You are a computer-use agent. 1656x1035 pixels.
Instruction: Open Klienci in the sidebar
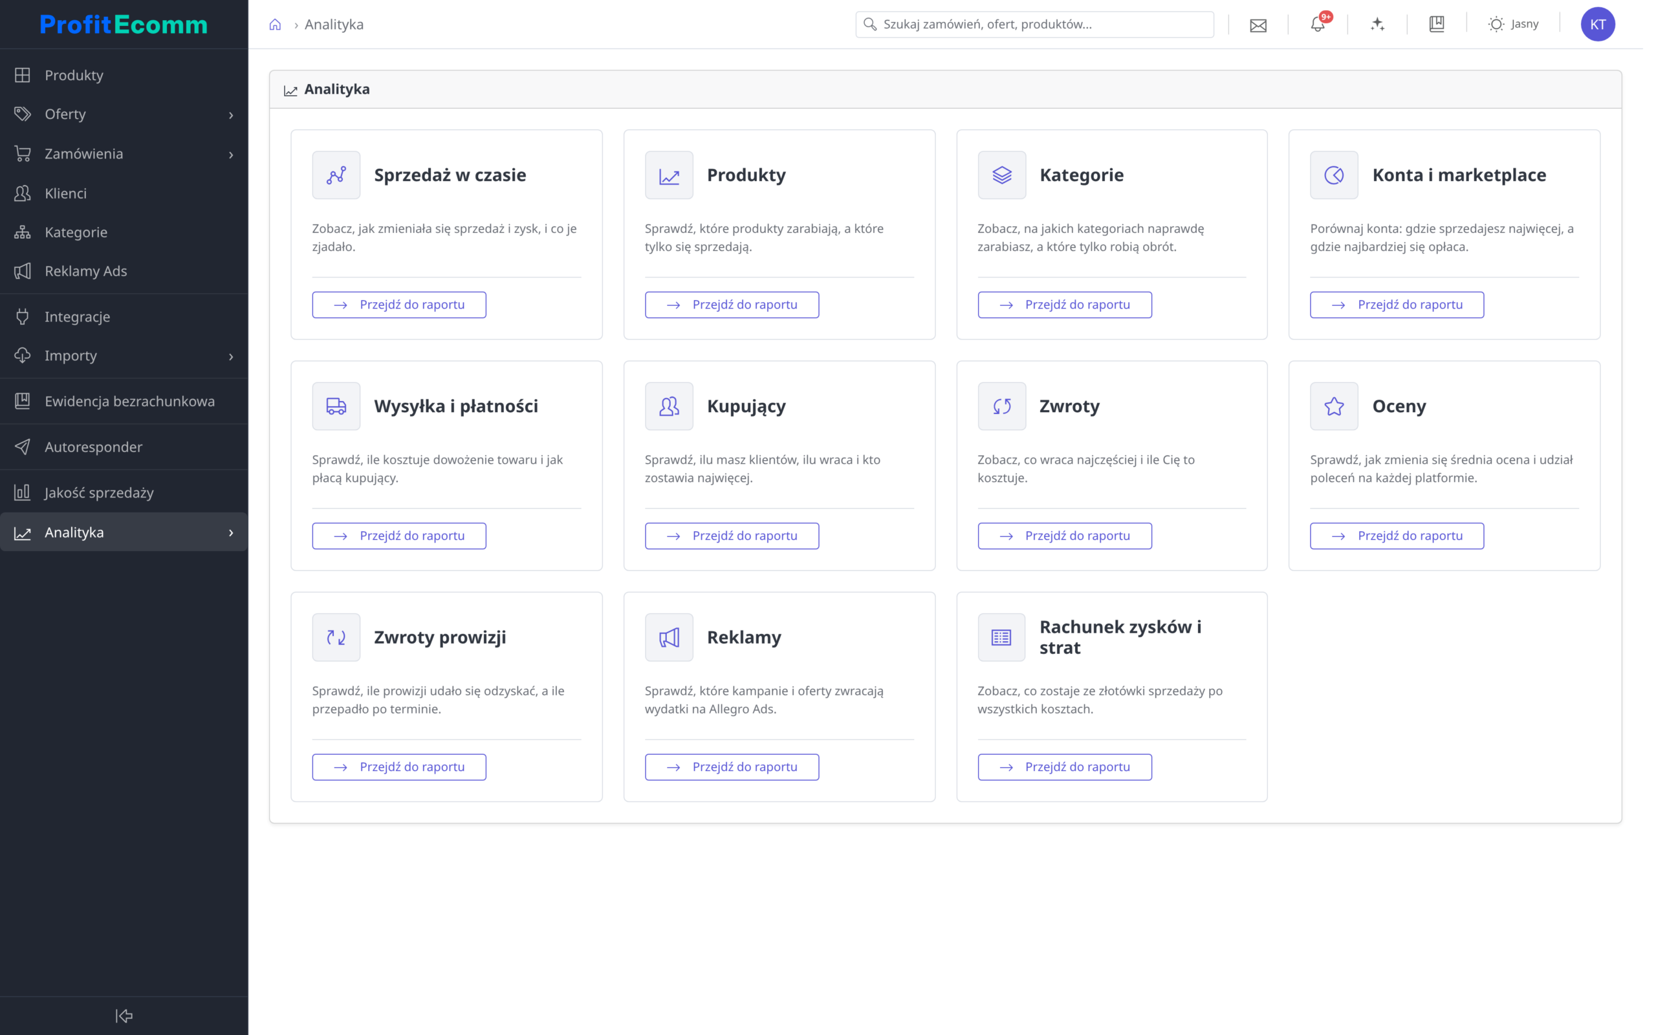[x=124, y=193]
